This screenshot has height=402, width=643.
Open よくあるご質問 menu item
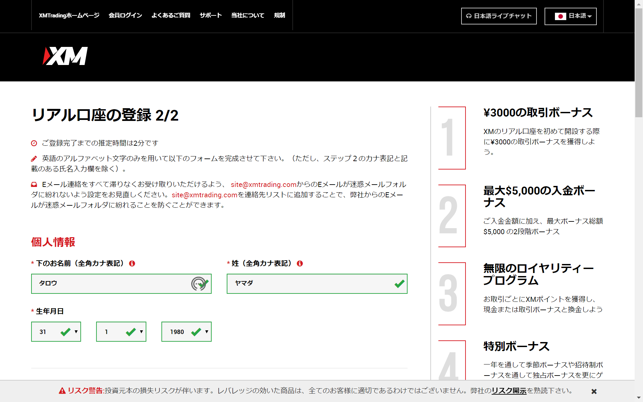[171, 15]
